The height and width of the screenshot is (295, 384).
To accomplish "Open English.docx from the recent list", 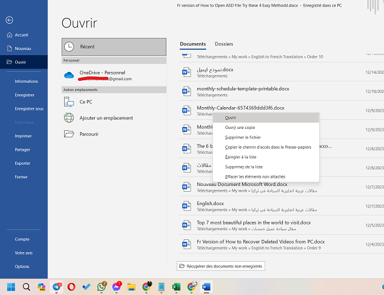I will pos(210,203).
